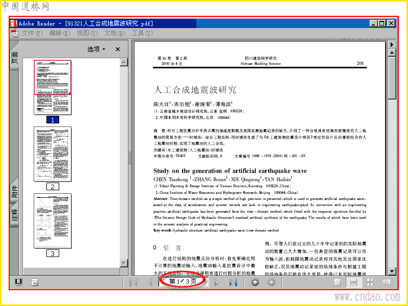Select page 2 thumbnail
Screen dimensions: 408x306
(53, 154)
